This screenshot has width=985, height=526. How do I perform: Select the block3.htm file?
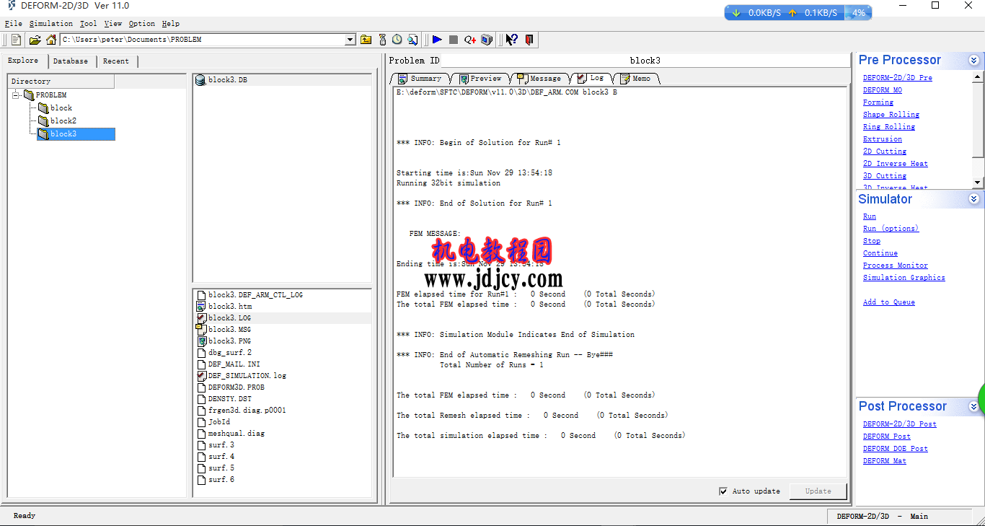[230, 307]
